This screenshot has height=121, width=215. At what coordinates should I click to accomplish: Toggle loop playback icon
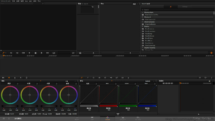pos(54,53)
